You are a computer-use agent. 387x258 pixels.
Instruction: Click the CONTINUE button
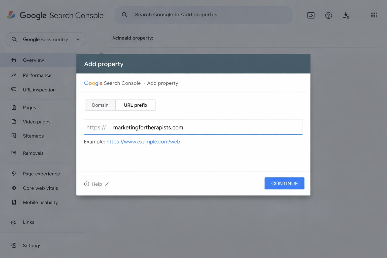pos(284,183)
